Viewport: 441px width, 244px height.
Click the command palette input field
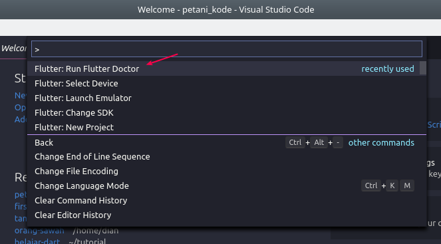click(227, 49)
